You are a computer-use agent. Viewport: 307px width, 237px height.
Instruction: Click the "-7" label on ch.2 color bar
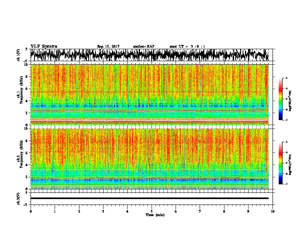click(x=286, y=184)
